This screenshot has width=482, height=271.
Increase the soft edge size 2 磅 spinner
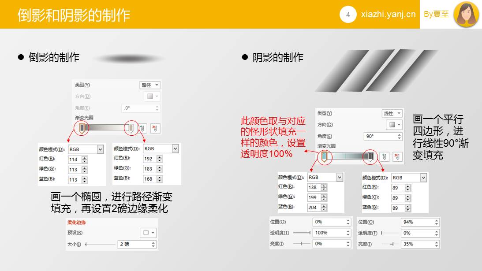pyautogui.click(x=153, y=242)
